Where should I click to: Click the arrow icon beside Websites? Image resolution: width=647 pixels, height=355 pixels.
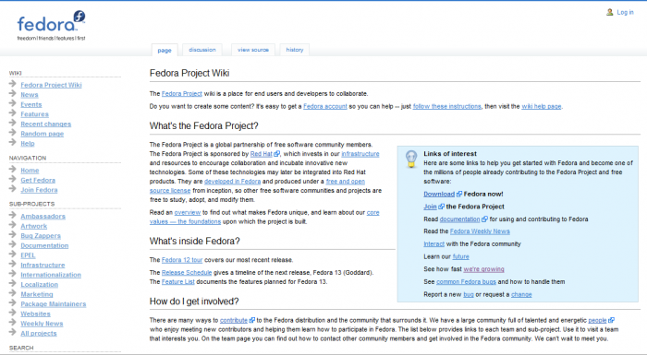tap(13, 313)
